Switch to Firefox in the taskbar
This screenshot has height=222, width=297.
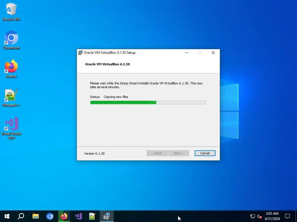tap(64, 216)
